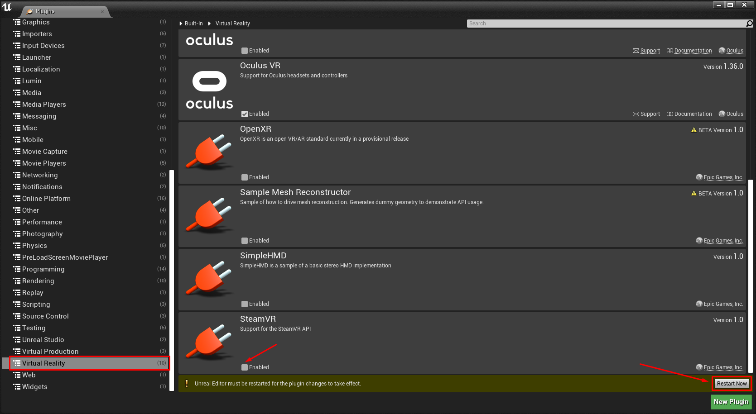This screenshot has width=756, height=414.
Task: Click the Media Players category list icon
Action: click(x=17, y=105)
